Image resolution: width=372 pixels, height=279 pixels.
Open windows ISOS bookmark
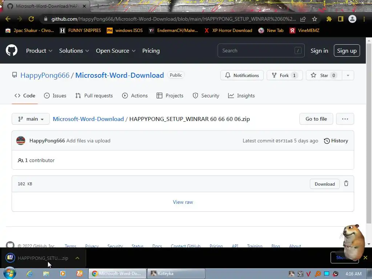point(125,31)
